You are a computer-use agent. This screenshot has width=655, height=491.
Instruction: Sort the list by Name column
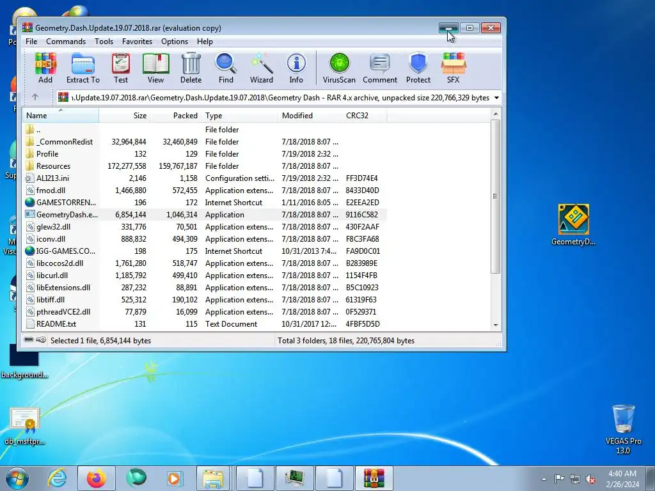click(61, 116)
